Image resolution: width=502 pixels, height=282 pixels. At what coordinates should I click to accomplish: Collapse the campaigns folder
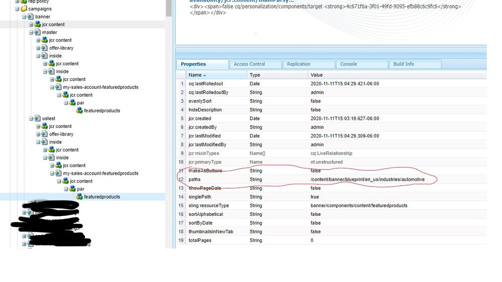coord(18,9)
